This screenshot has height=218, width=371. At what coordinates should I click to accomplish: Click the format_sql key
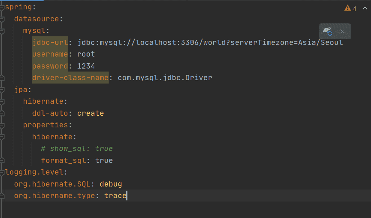tap(64, 160)
